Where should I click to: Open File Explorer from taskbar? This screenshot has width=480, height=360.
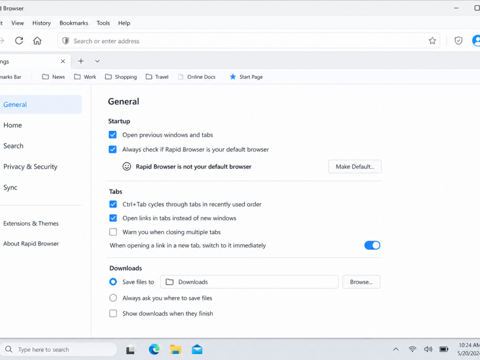pyautogui.click(x=176, y=349)
